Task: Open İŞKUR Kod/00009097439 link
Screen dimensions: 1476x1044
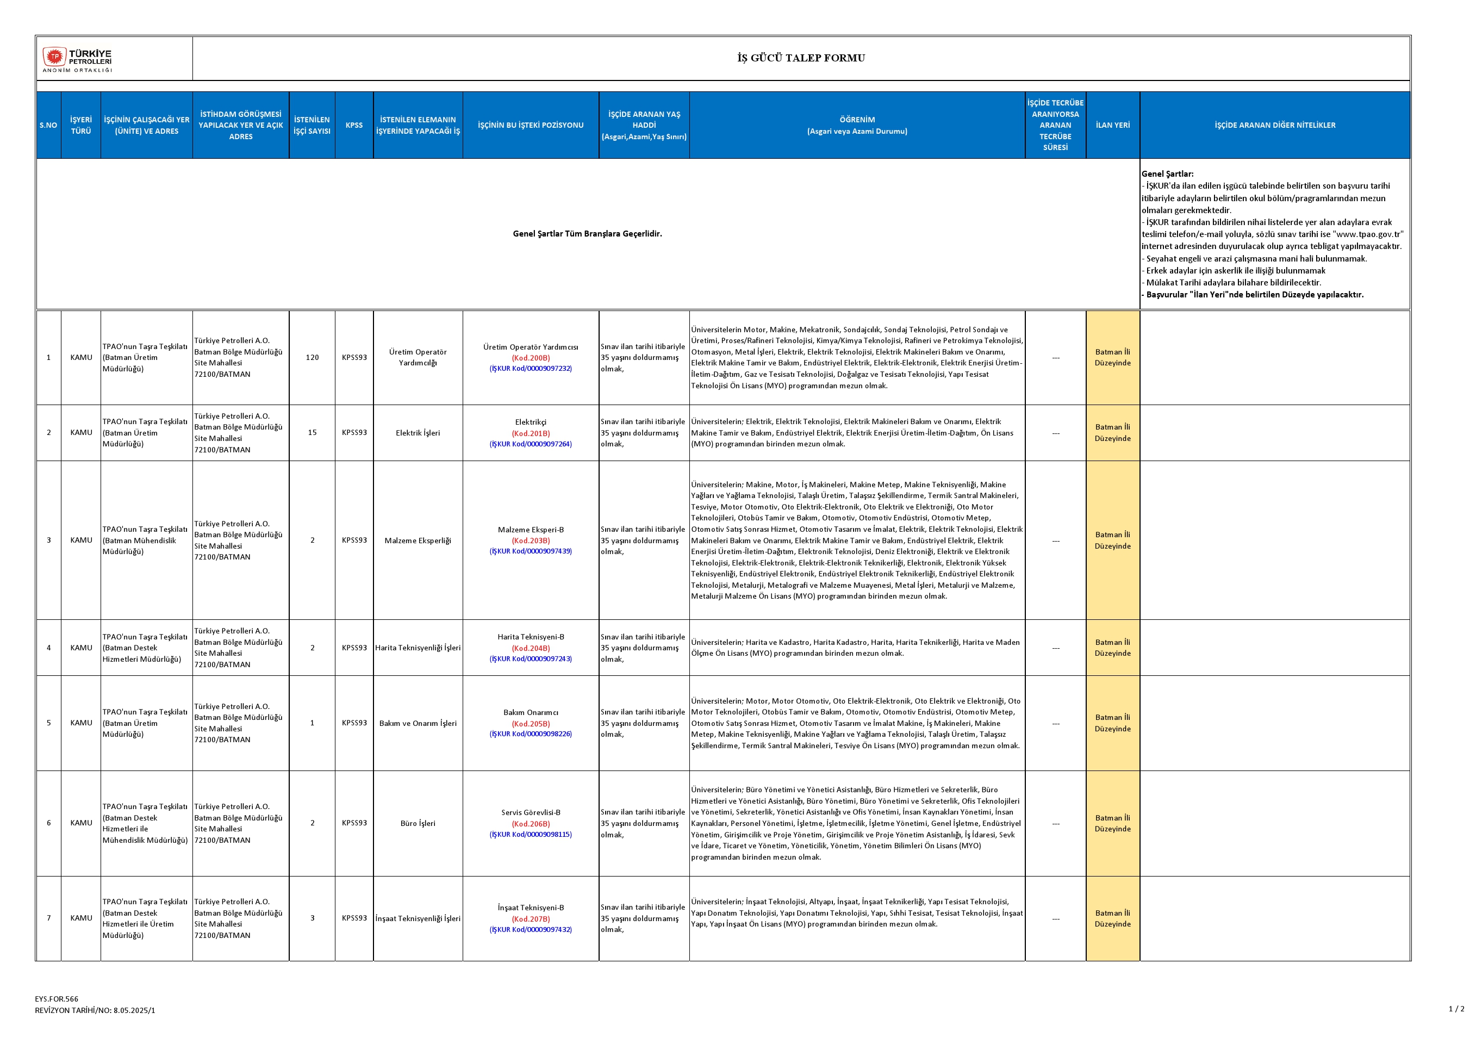Action: pyautogui.click(x=531, y=551)
